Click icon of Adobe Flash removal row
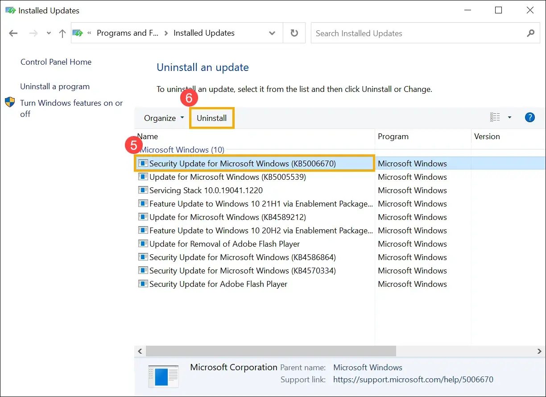The height and width of the screenshot is (397, 546). (x=143, y=244)
